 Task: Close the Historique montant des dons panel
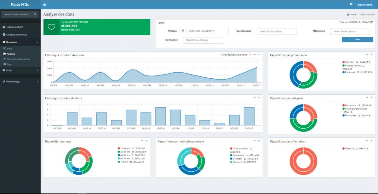[x=259, y=54]
